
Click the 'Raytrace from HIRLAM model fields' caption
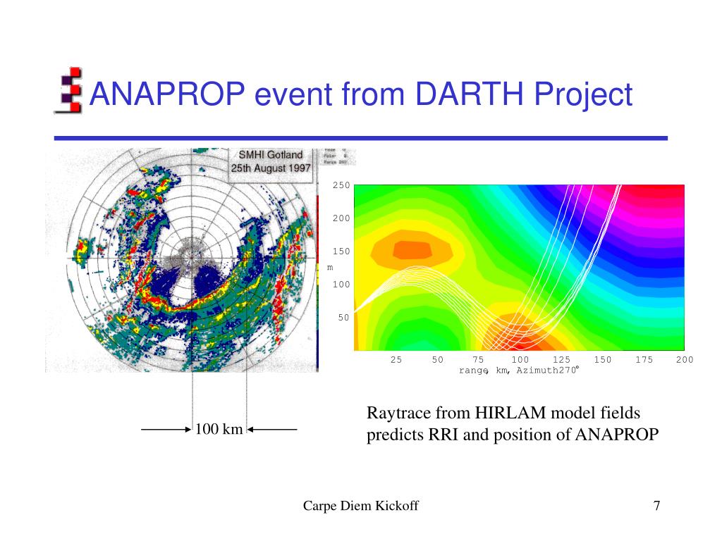click(503, 413)
